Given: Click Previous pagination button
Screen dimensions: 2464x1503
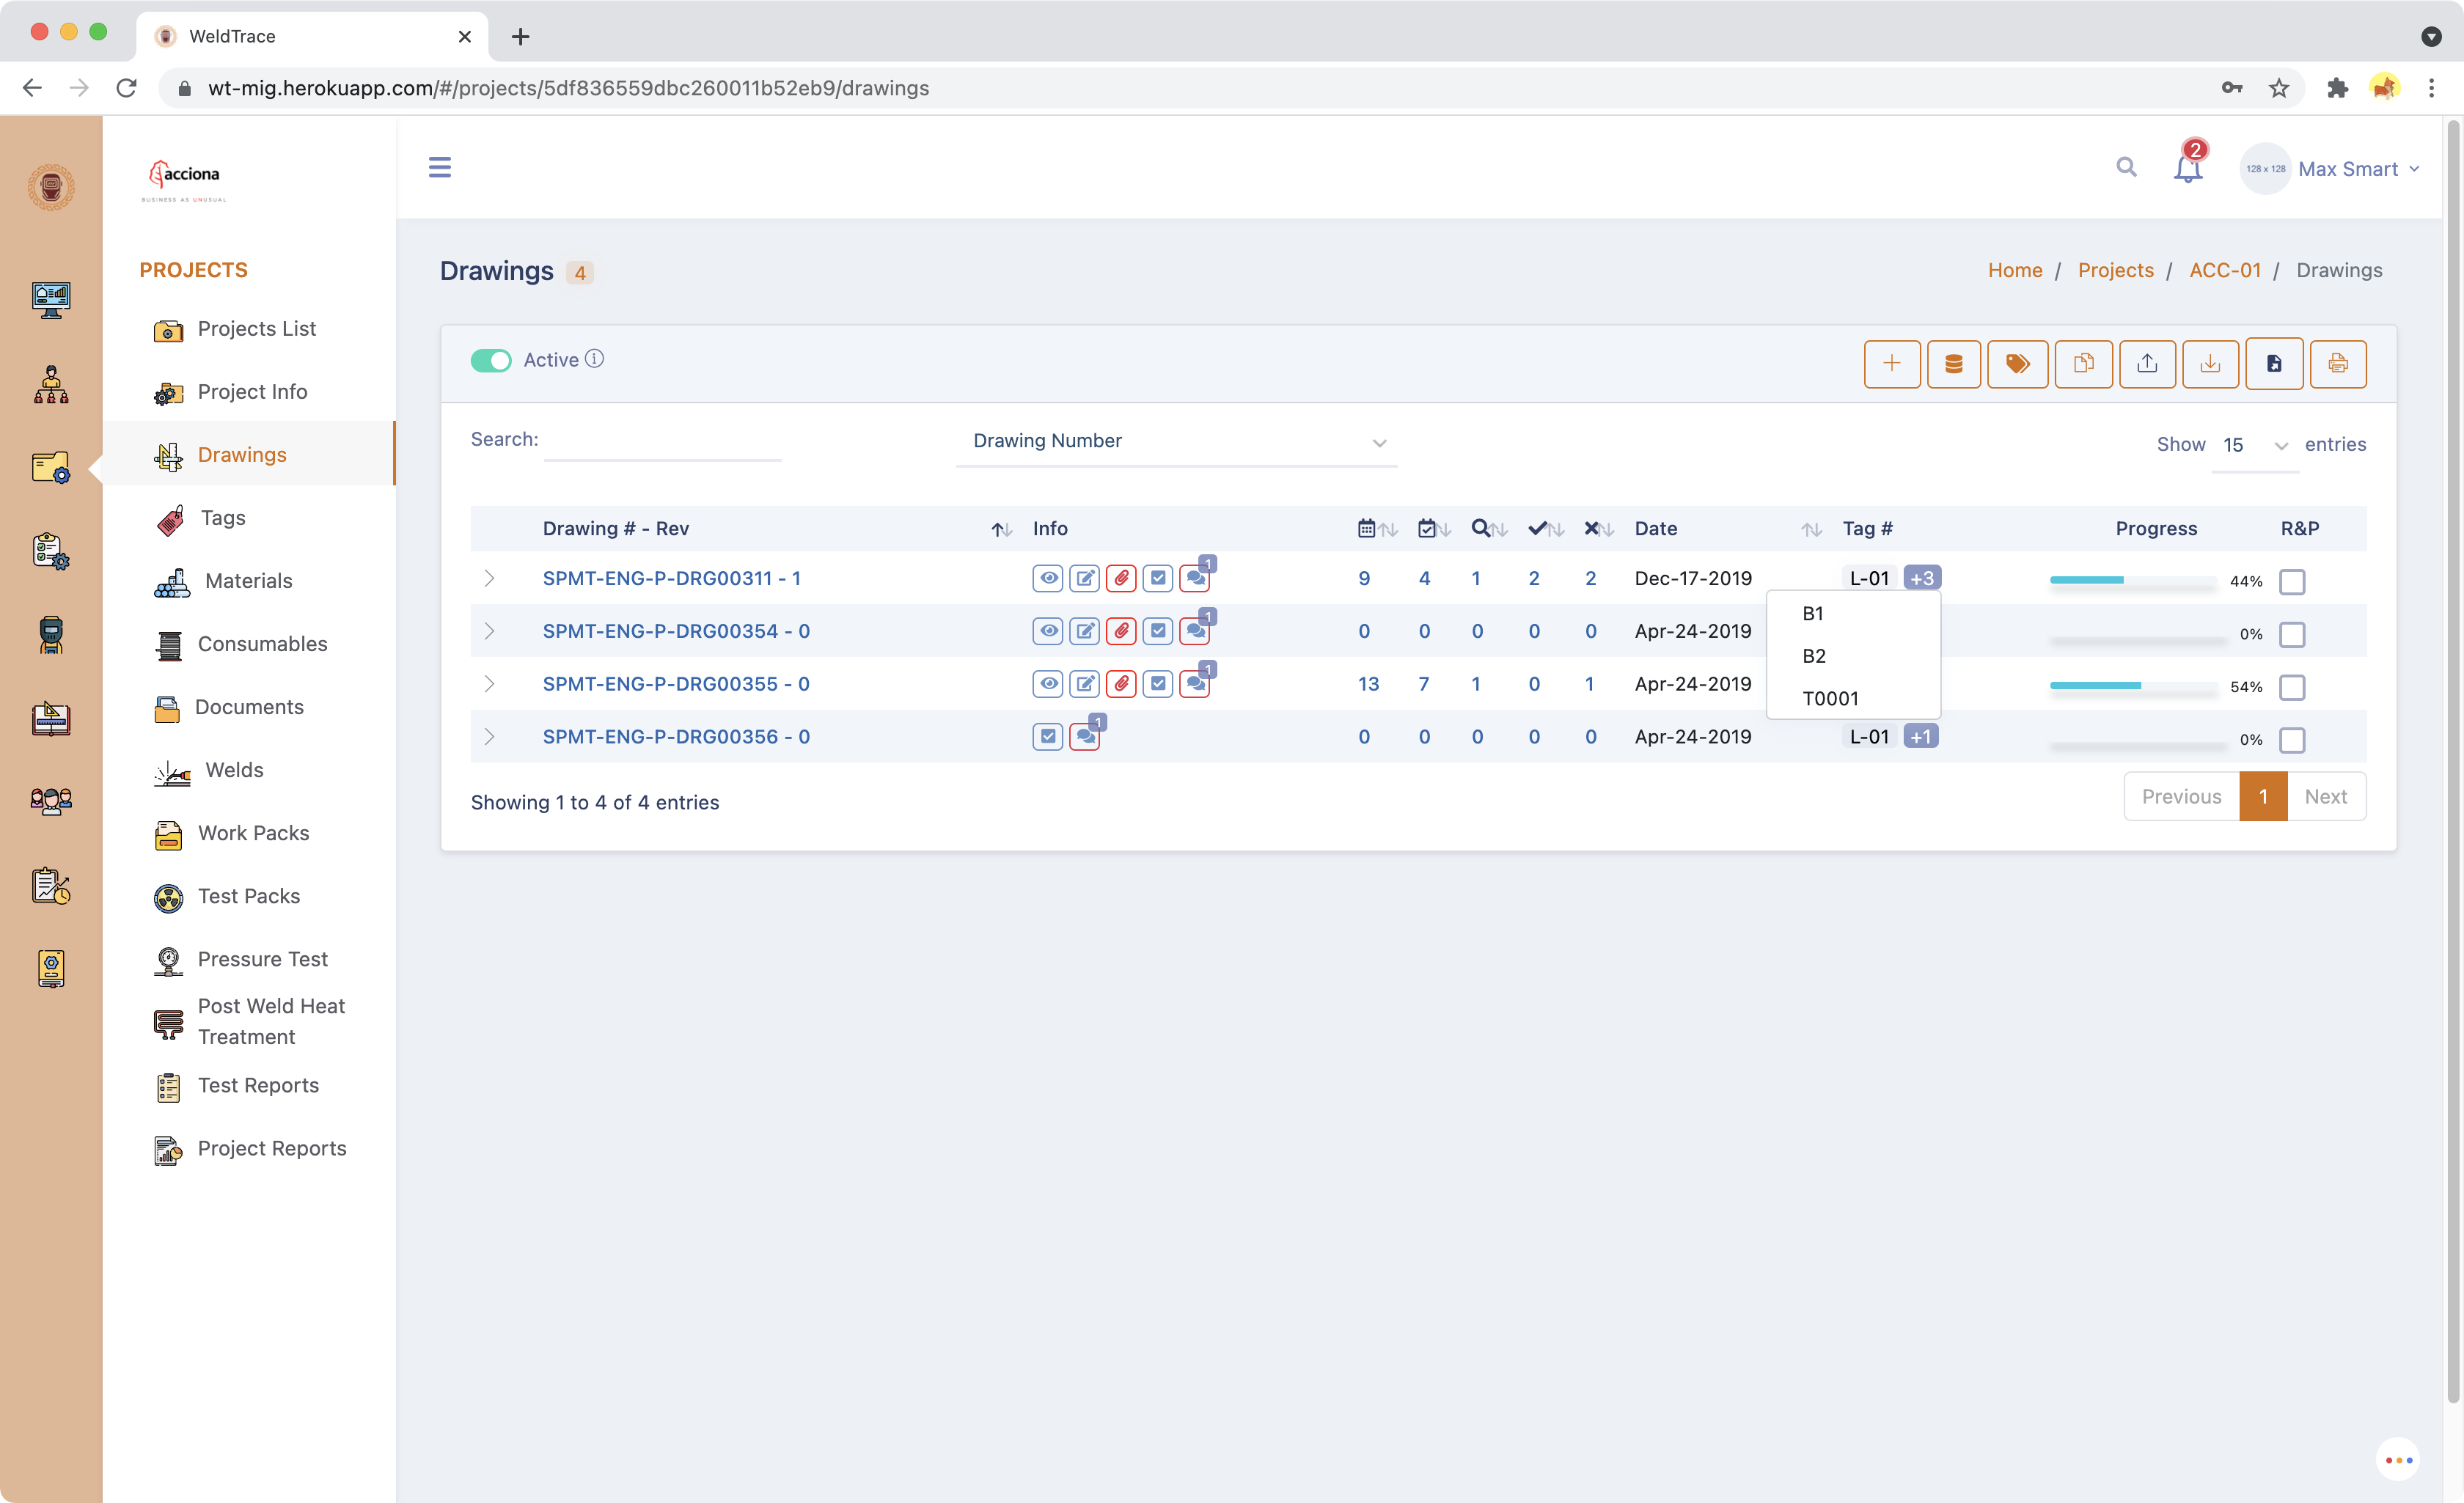Looking at the screenshot, I should click(2181, 797).
